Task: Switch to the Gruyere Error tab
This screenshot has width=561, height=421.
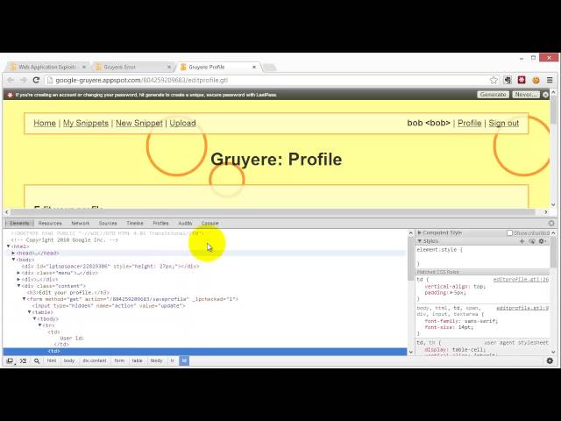Action: pyautogui.click(x=132, y=67)
